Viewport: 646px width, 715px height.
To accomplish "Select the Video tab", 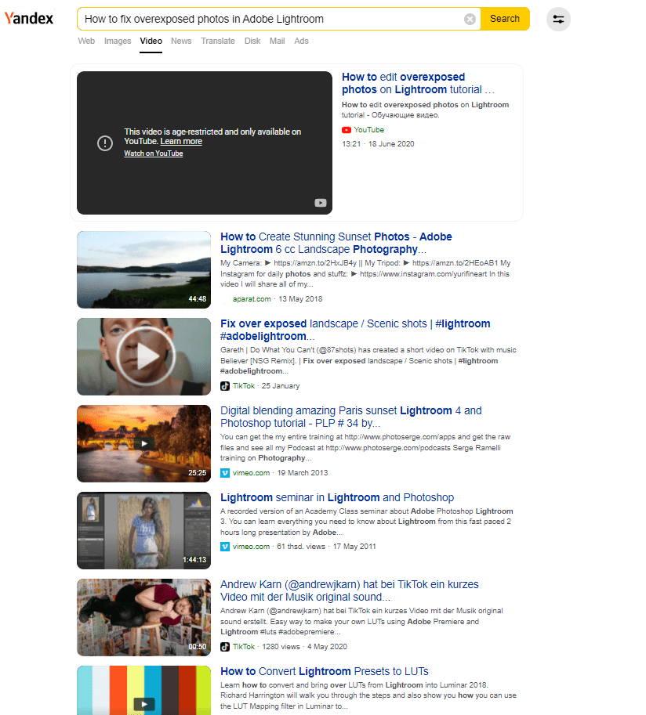I will (151, 41).
